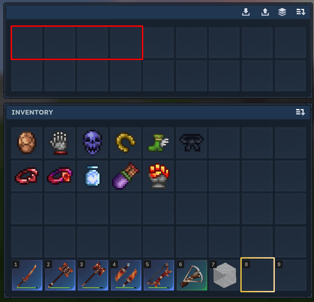314x302 pixels.
Task: Select hotbar slot 7 gray stone block
Action: (x=225, y=275)
